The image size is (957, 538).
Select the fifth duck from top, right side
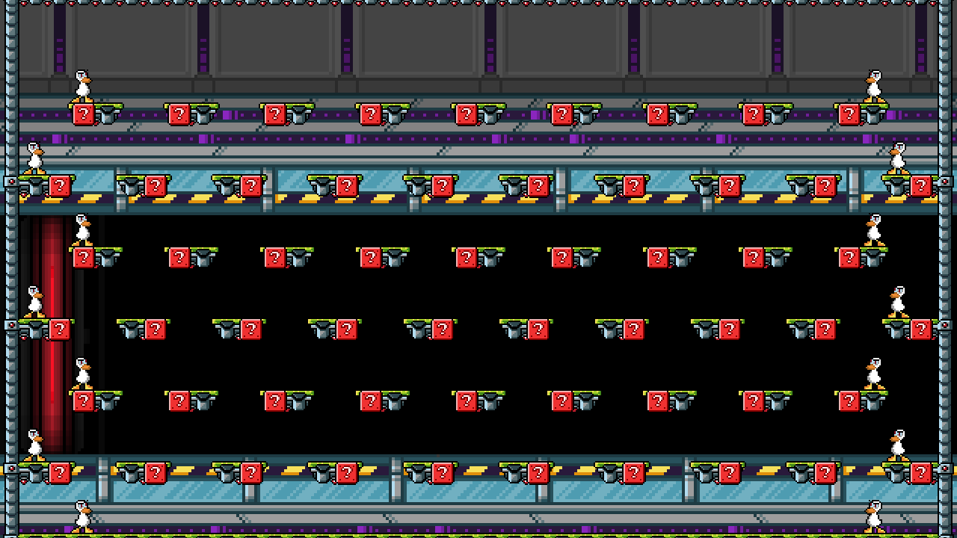point(873,374)
